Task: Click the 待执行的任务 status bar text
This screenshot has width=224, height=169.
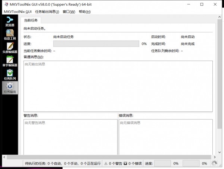Action: coord(63,163)
